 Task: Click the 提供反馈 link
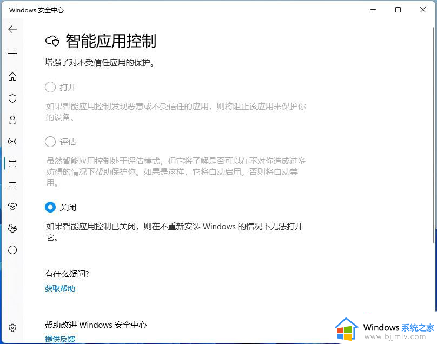pyautogui.click(x=60, y=339)
